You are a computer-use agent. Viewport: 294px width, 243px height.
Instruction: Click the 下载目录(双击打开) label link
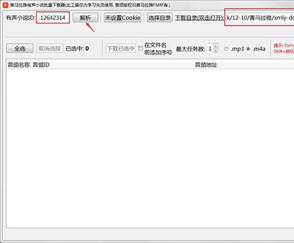tap(199, 18)
